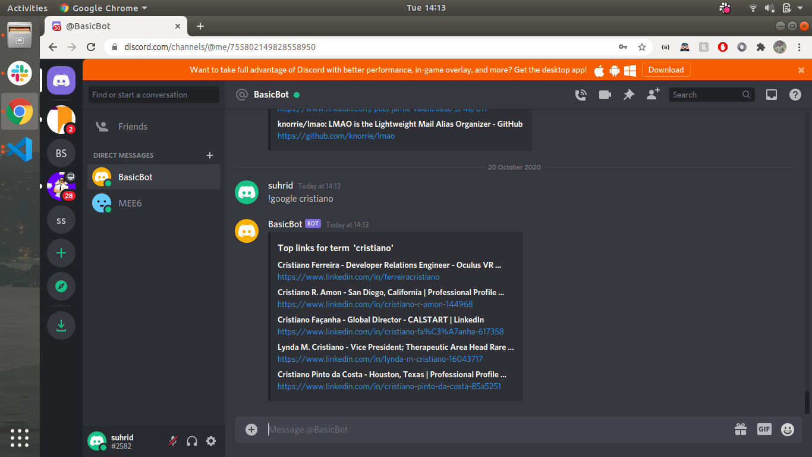
Task: Open User Settings gear
Action: (x=211, y=441)
